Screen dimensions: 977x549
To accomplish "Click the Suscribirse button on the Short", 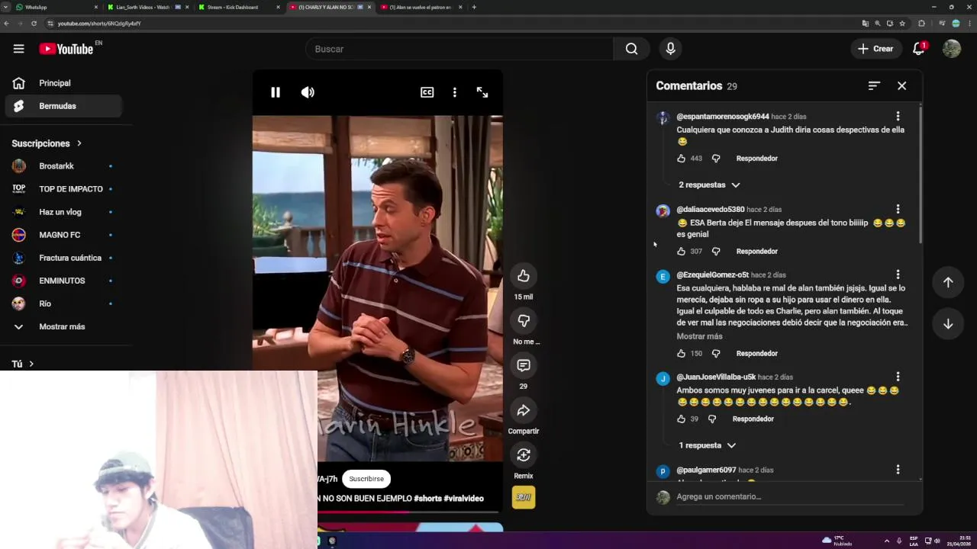I will (x=366, y=479).
